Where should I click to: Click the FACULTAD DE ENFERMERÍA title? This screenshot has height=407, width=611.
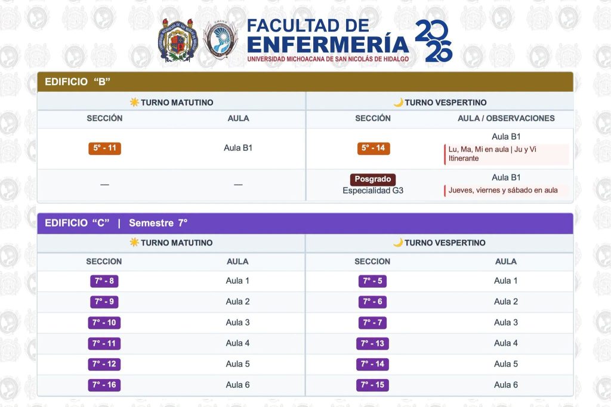point(328,36)
